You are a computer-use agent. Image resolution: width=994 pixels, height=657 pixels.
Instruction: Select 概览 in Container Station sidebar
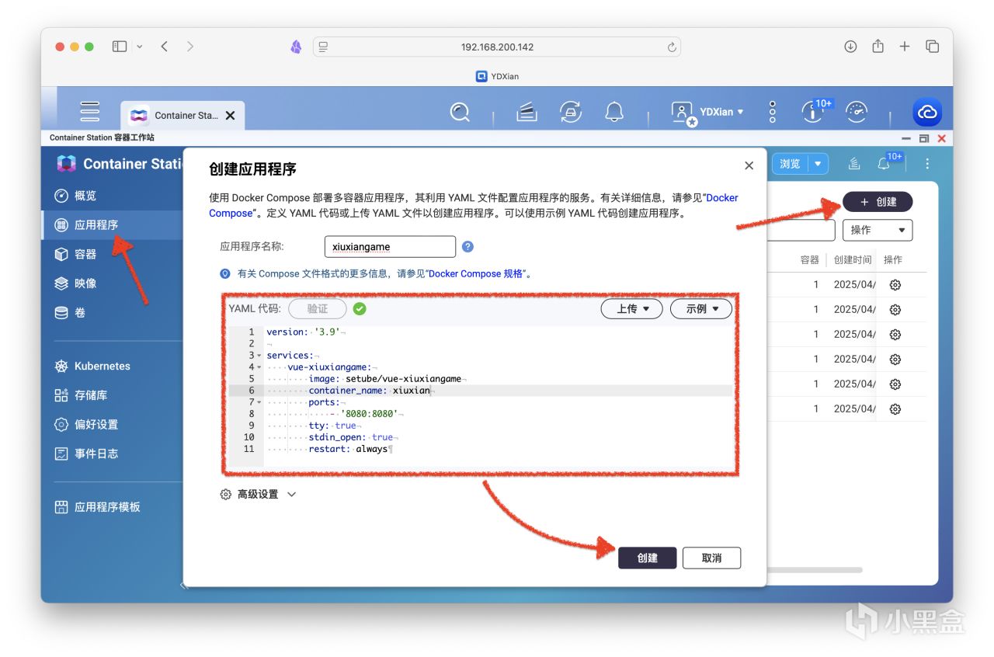coord(113,196)
